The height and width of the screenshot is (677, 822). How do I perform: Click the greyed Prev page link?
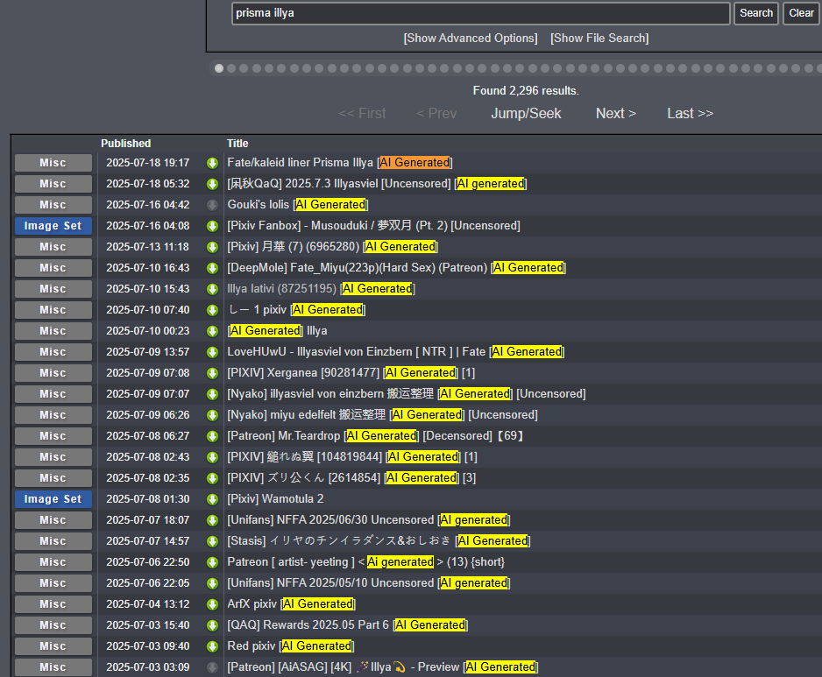436,113
